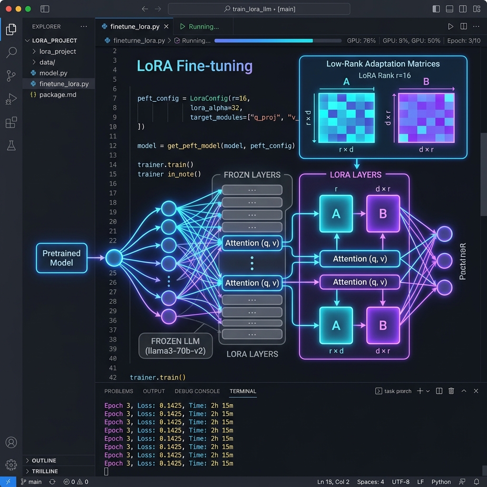487x487 pixels.
Task: Select the terminal task profile label
Action: point(393,391)
